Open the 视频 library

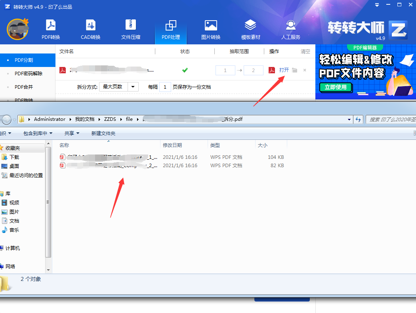coord(14,202)
